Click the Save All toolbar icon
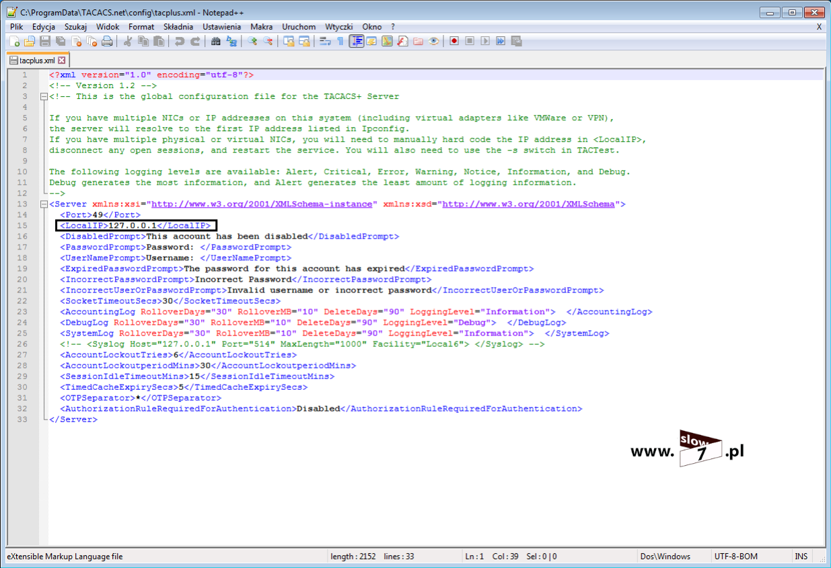The height and width of the screenshot is (568, 831). pyautogui.click(x=60, y=41)
